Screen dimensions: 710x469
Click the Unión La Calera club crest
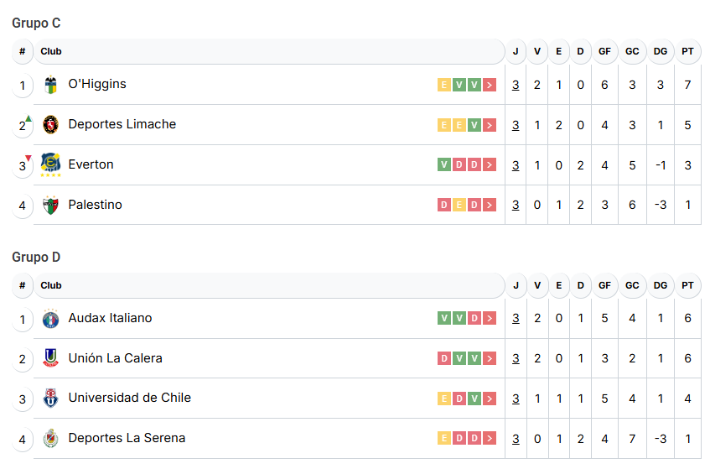point(51,358)
